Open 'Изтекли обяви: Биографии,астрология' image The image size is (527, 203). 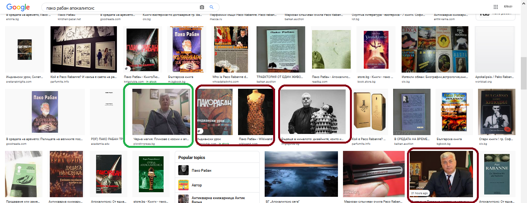point(435,49)
